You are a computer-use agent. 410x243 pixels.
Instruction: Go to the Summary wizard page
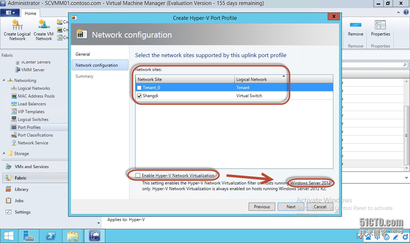(84, 76)
